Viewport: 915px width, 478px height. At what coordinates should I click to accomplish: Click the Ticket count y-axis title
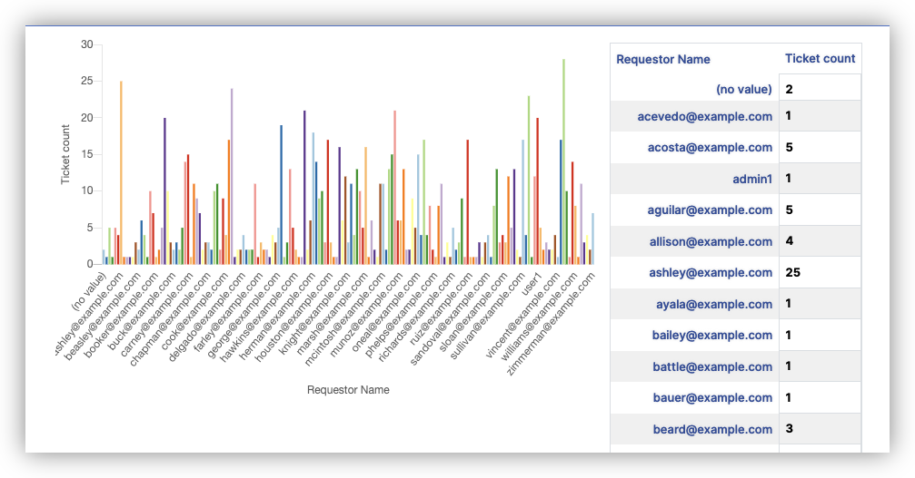coord(65,154)
